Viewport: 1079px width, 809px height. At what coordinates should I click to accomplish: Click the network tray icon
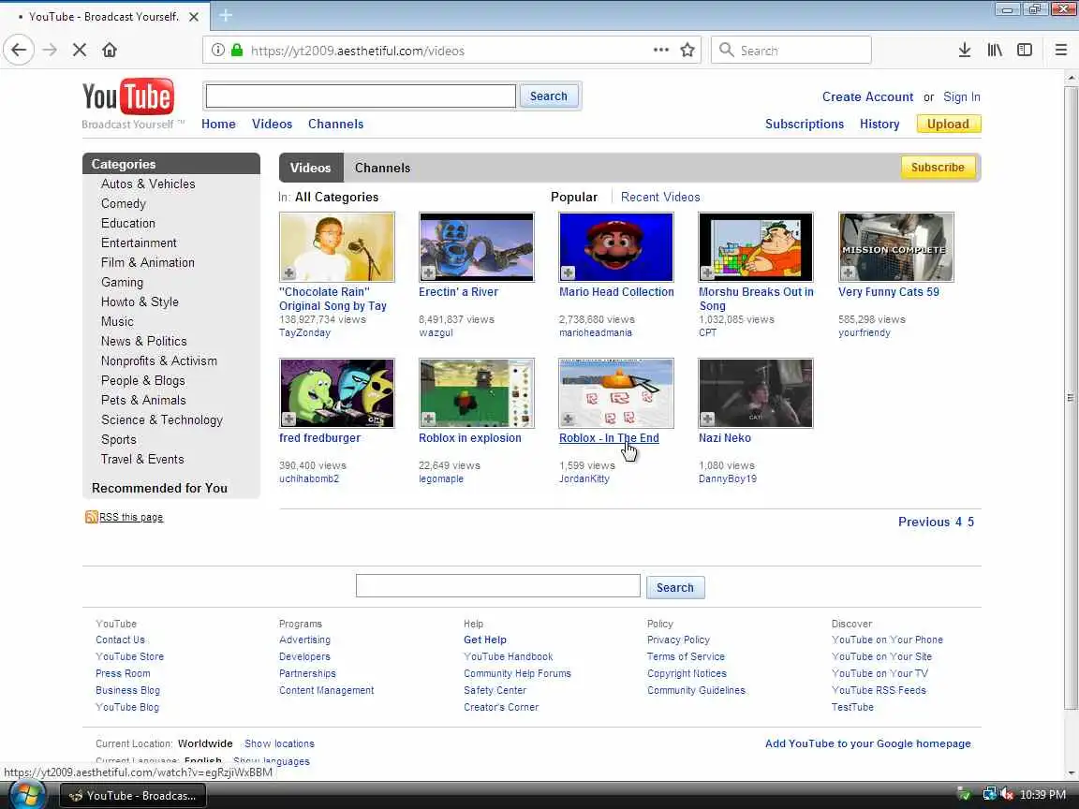[x=989, y=795]
